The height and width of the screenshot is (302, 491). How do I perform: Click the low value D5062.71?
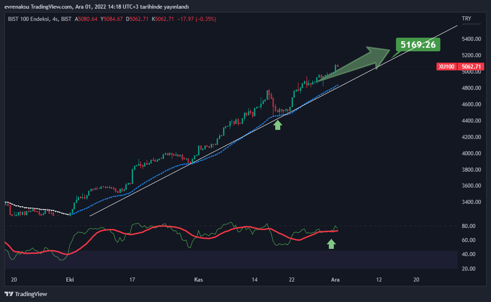[137, 19]
